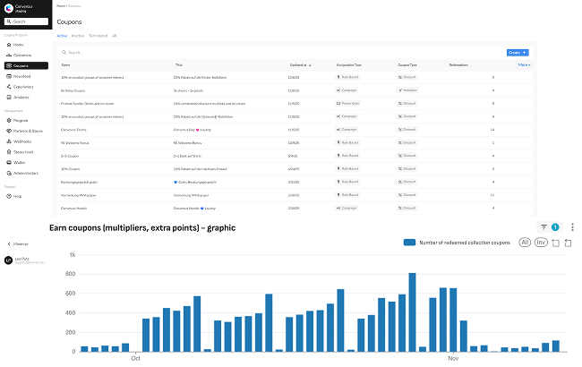The image size is (582, 367).
Task: Toggle the Inv legend button on chart
Action: pos(541,243)
